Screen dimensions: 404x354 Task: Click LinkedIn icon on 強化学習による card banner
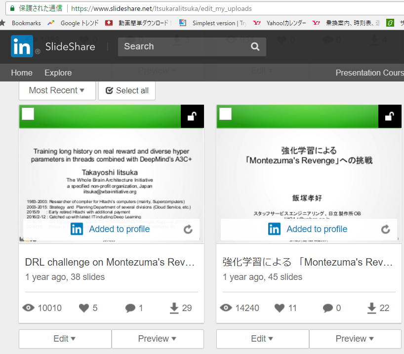(274, 229)
